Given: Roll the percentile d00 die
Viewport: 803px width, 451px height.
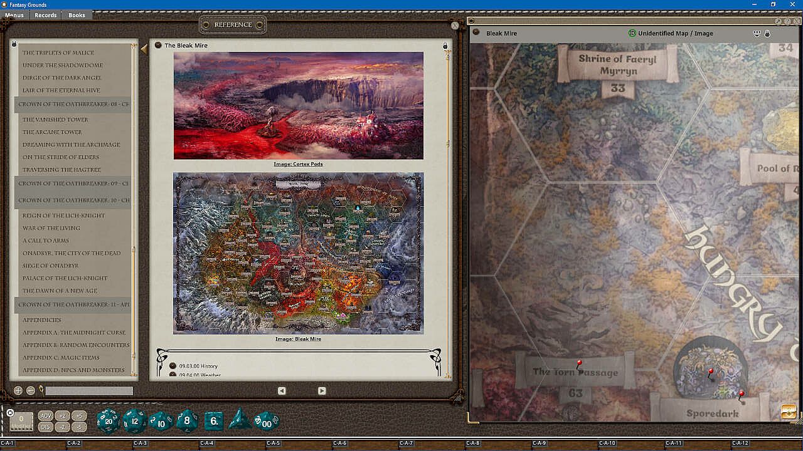Looking at the screenshot, I should (266, 421).
